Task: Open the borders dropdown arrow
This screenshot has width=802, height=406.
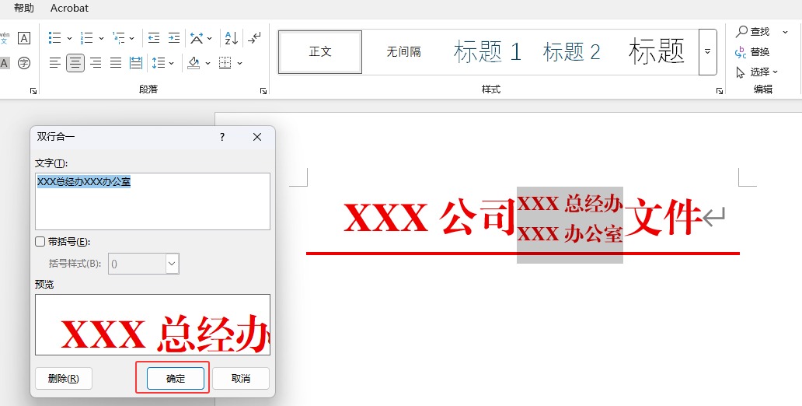Action: [x=239, y=63]
